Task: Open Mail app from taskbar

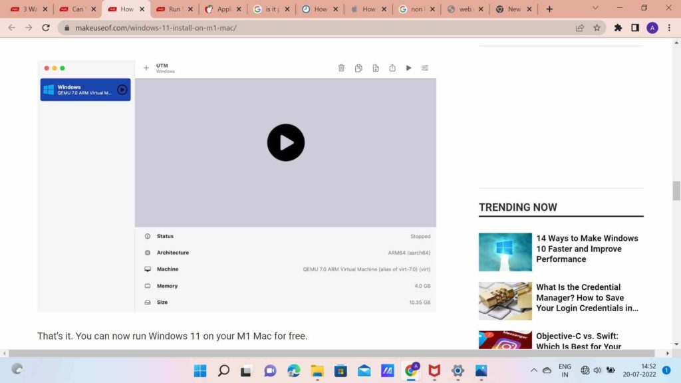Action: click(x=364, y=370)
